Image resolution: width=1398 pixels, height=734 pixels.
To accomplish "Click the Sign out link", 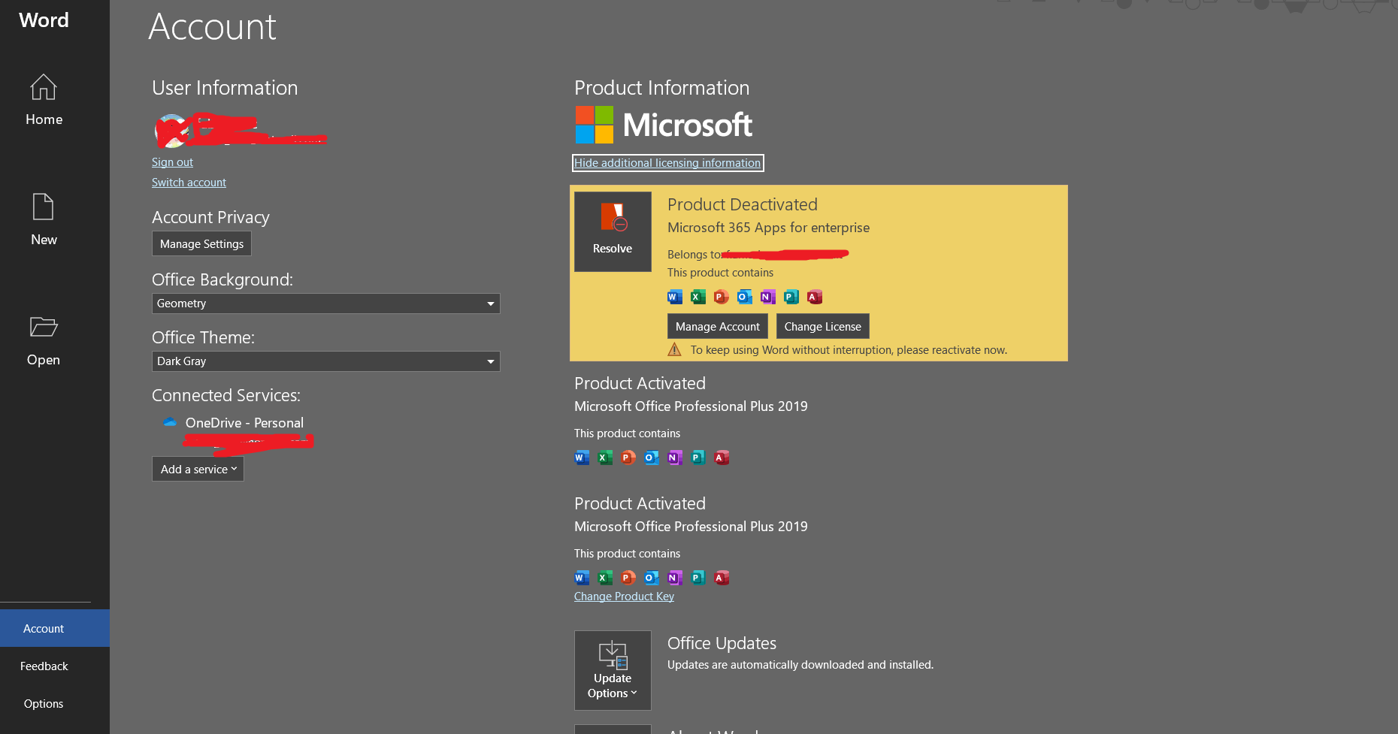I will (x=172, y=162).
